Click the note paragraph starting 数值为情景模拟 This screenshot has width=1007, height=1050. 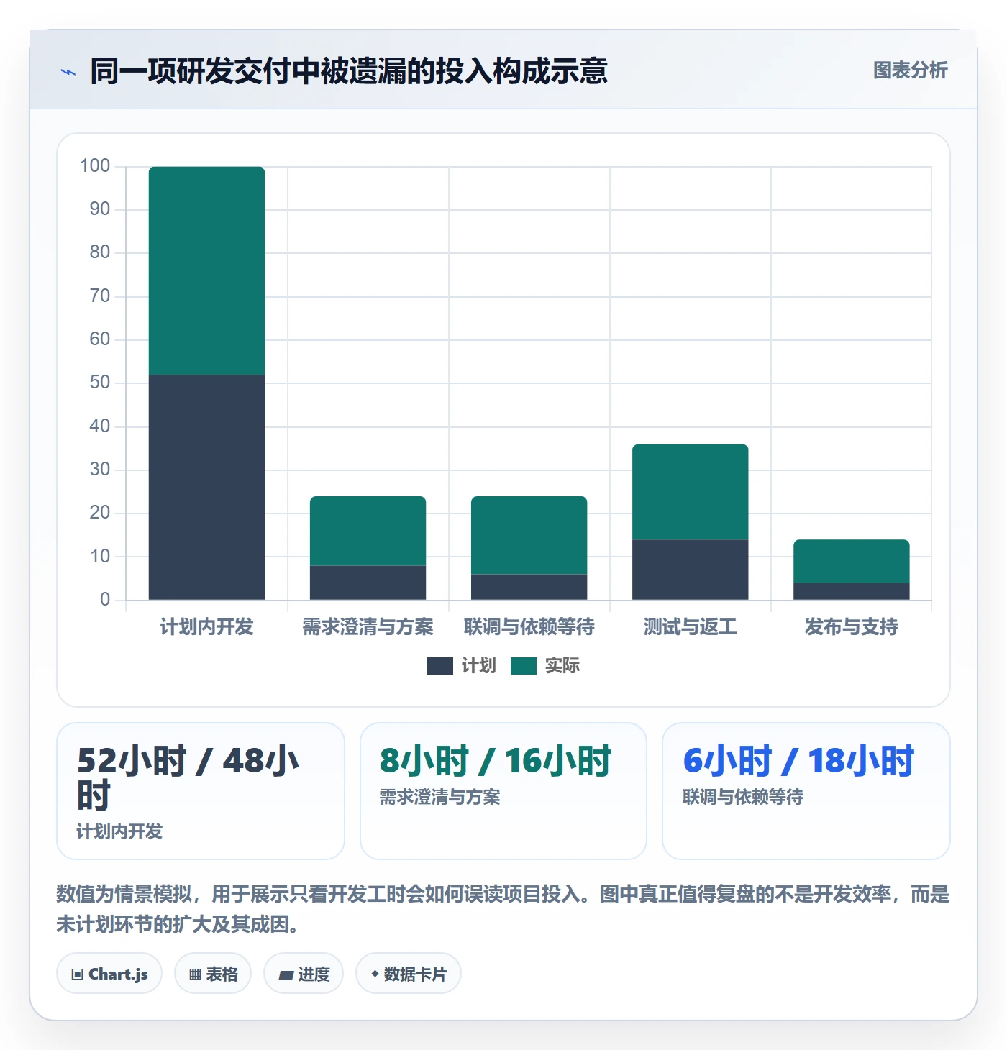(x=503, y=909)
